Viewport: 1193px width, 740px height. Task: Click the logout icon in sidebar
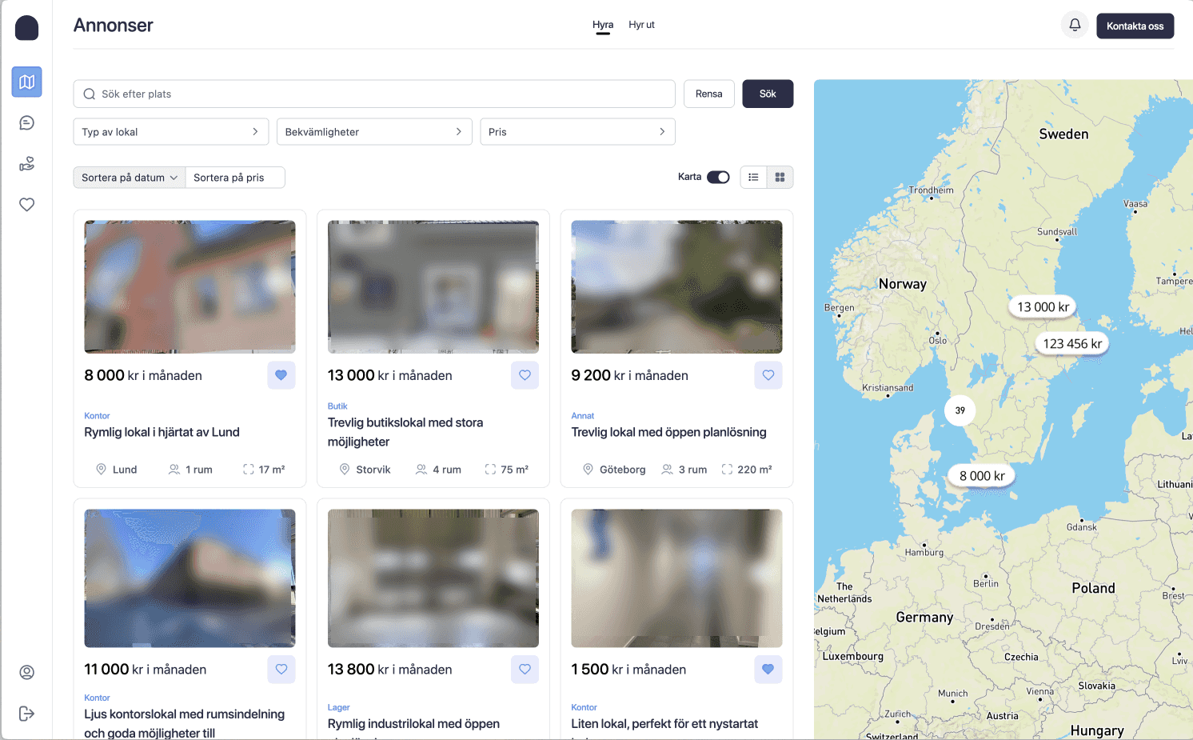[26, 714]
